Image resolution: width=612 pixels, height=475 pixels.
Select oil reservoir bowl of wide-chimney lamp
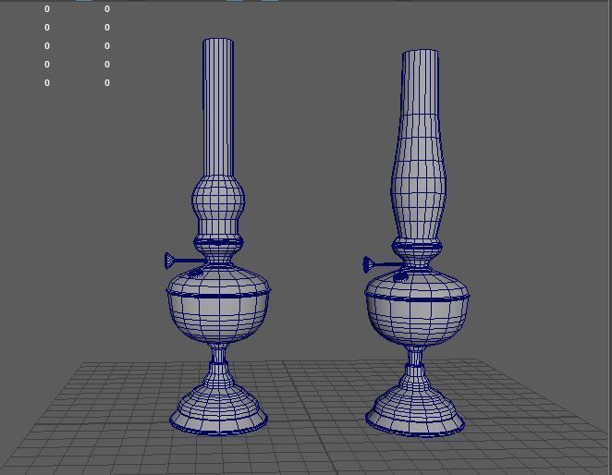pyautogui.click(x=417, y=309)
